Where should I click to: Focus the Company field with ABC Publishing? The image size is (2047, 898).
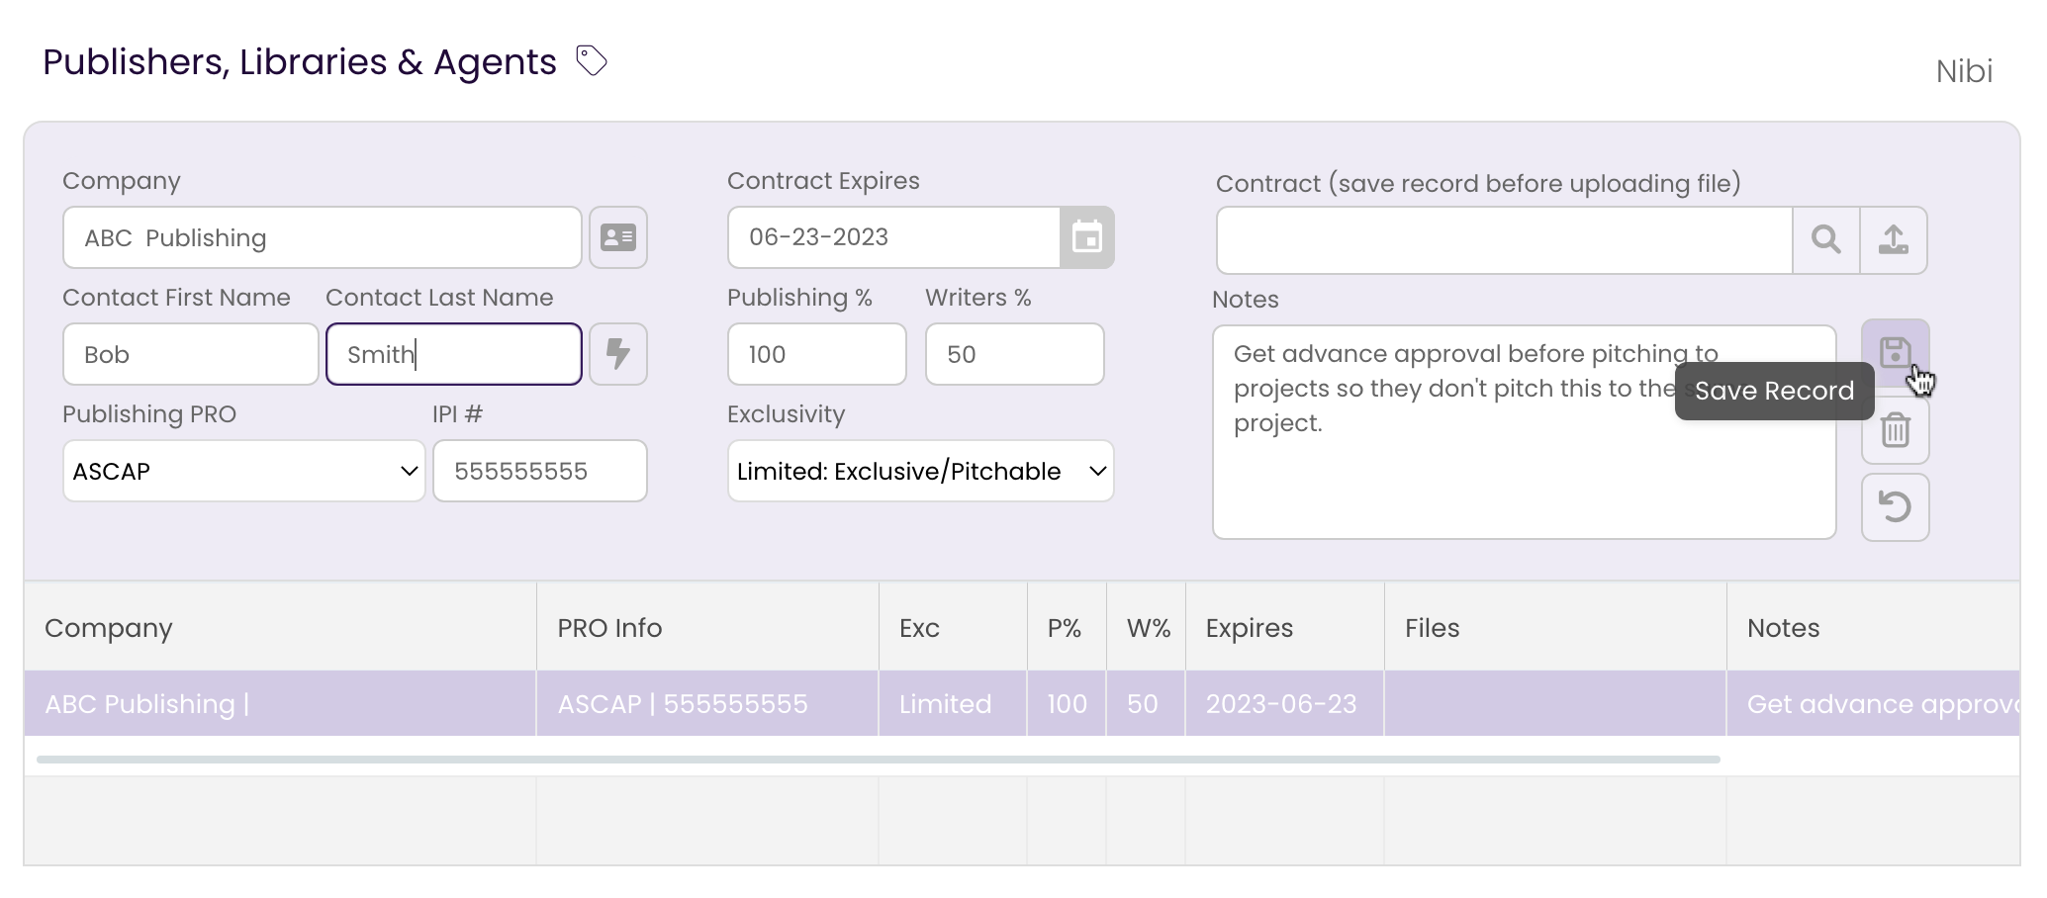pos(323,237)
